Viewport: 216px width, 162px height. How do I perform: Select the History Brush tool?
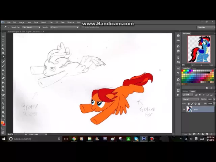coord(3,74)
